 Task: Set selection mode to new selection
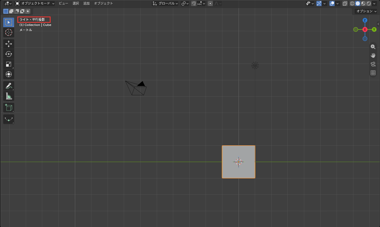pyautogui.click(x=6, y=11)
